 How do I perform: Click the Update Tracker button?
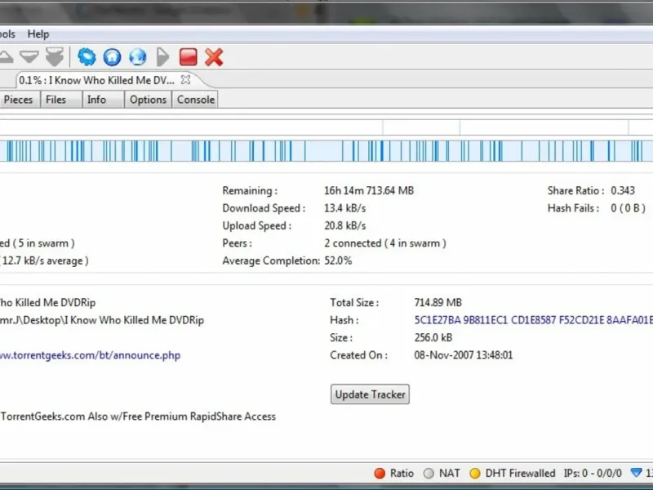370,394
